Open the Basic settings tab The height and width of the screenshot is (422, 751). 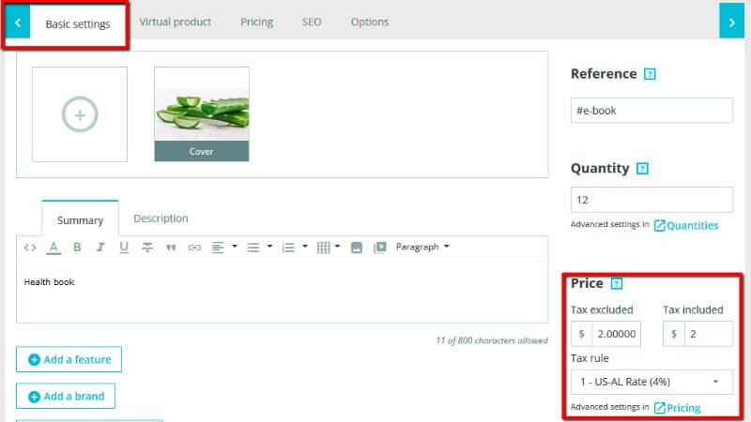click(x=78, y=24)
